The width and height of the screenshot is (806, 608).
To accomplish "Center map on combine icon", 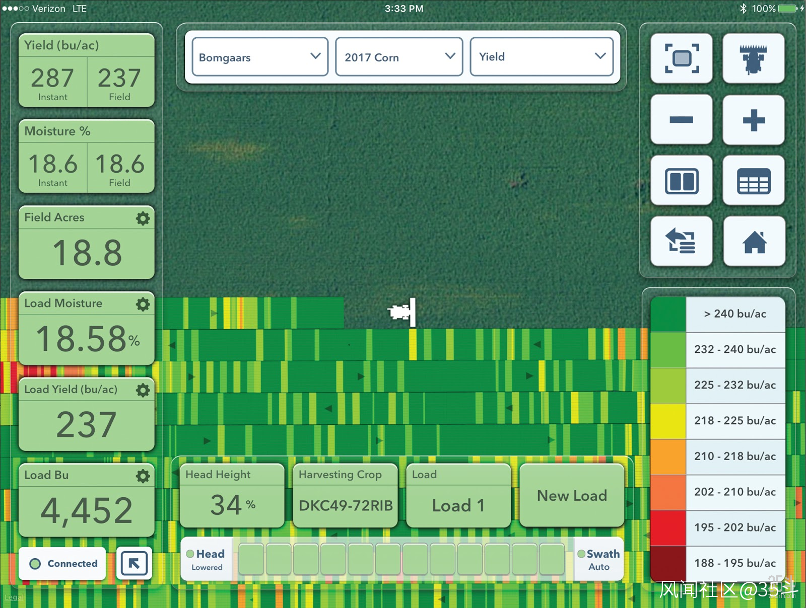I will (753, 58).
